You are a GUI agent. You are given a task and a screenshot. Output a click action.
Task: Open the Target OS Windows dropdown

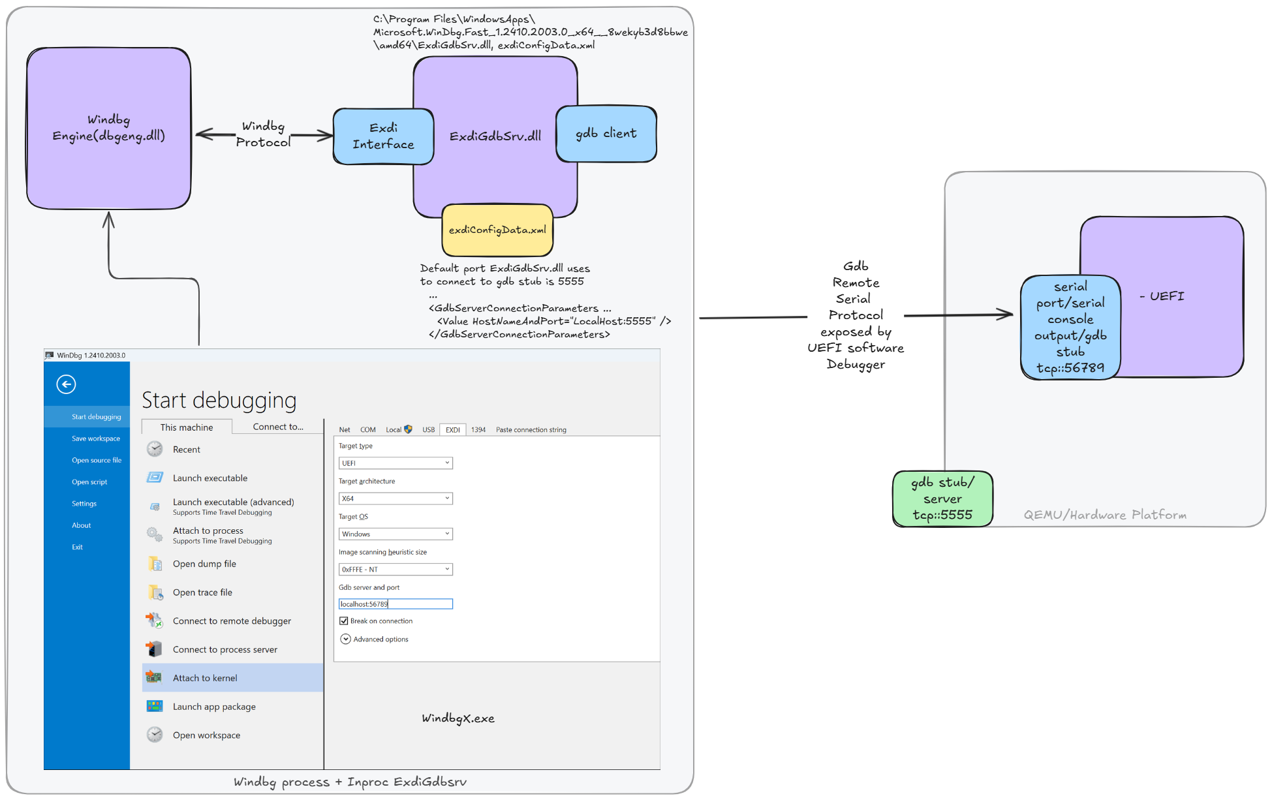coord(396,534)
